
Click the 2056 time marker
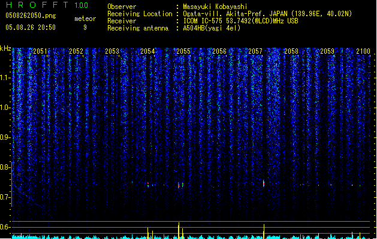coord(219,51)
